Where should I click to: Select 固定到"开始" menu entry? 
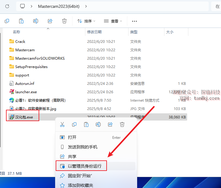[x=80, y=176]
